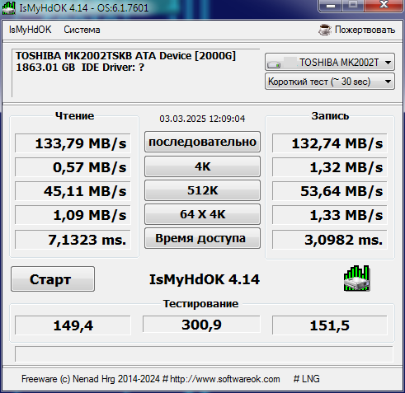
Task: Click the последовательно test button
Action: pyautogui.click(x=202, y=142)
